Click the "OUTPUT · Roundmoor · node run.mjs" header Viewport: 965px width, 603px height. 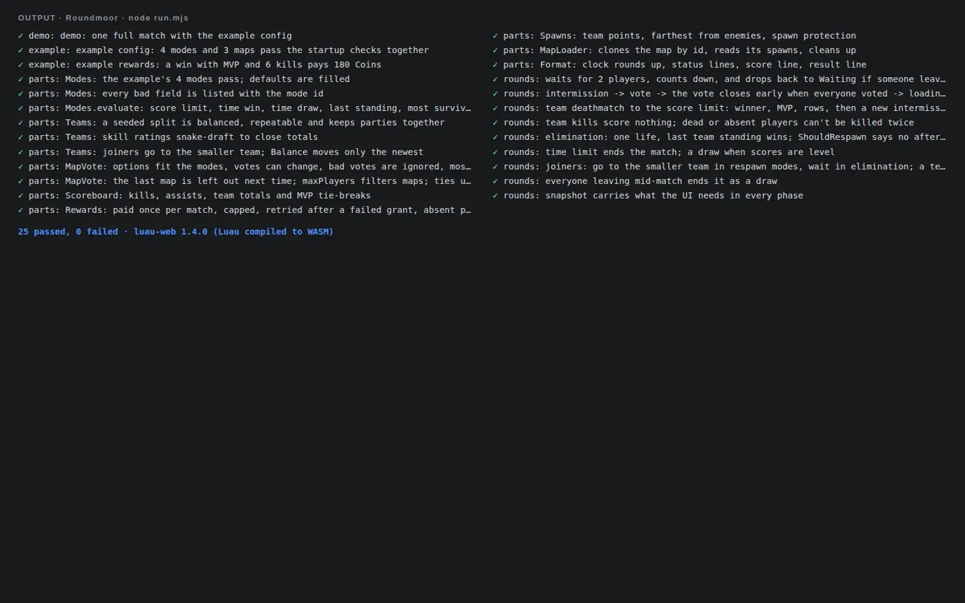(103, 18)
